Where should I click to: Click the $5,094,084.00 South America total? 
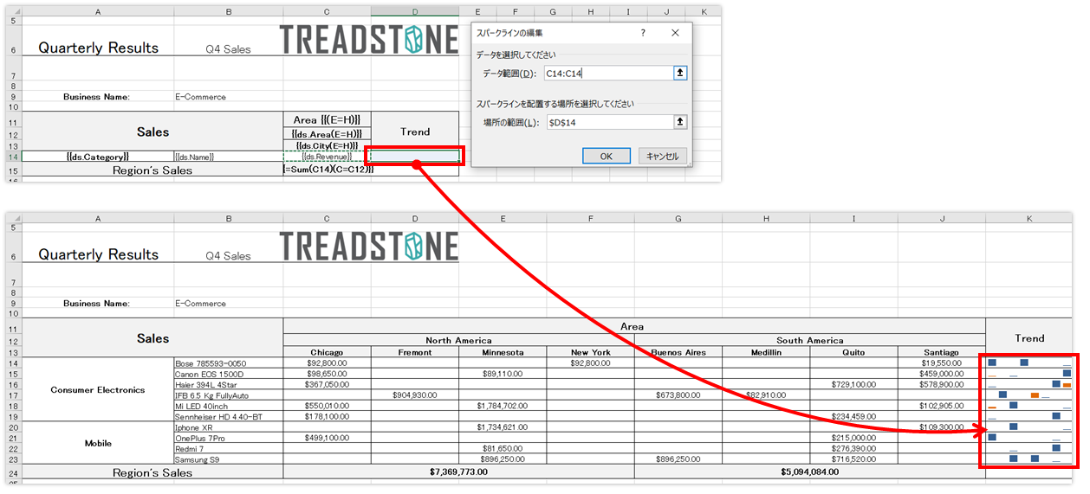[810, 472]
